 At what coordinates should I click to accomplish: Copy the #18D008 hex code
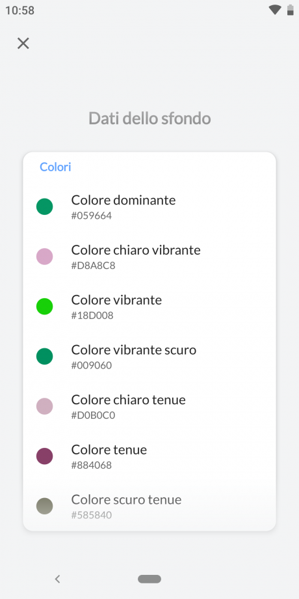coord(92,316)
